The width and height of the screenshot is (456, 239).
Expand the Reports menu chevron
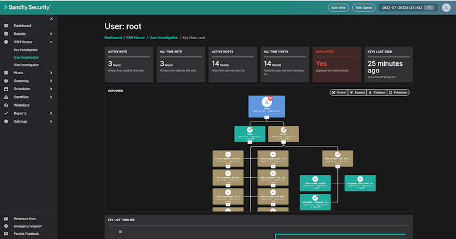click(x=51, y=113)
